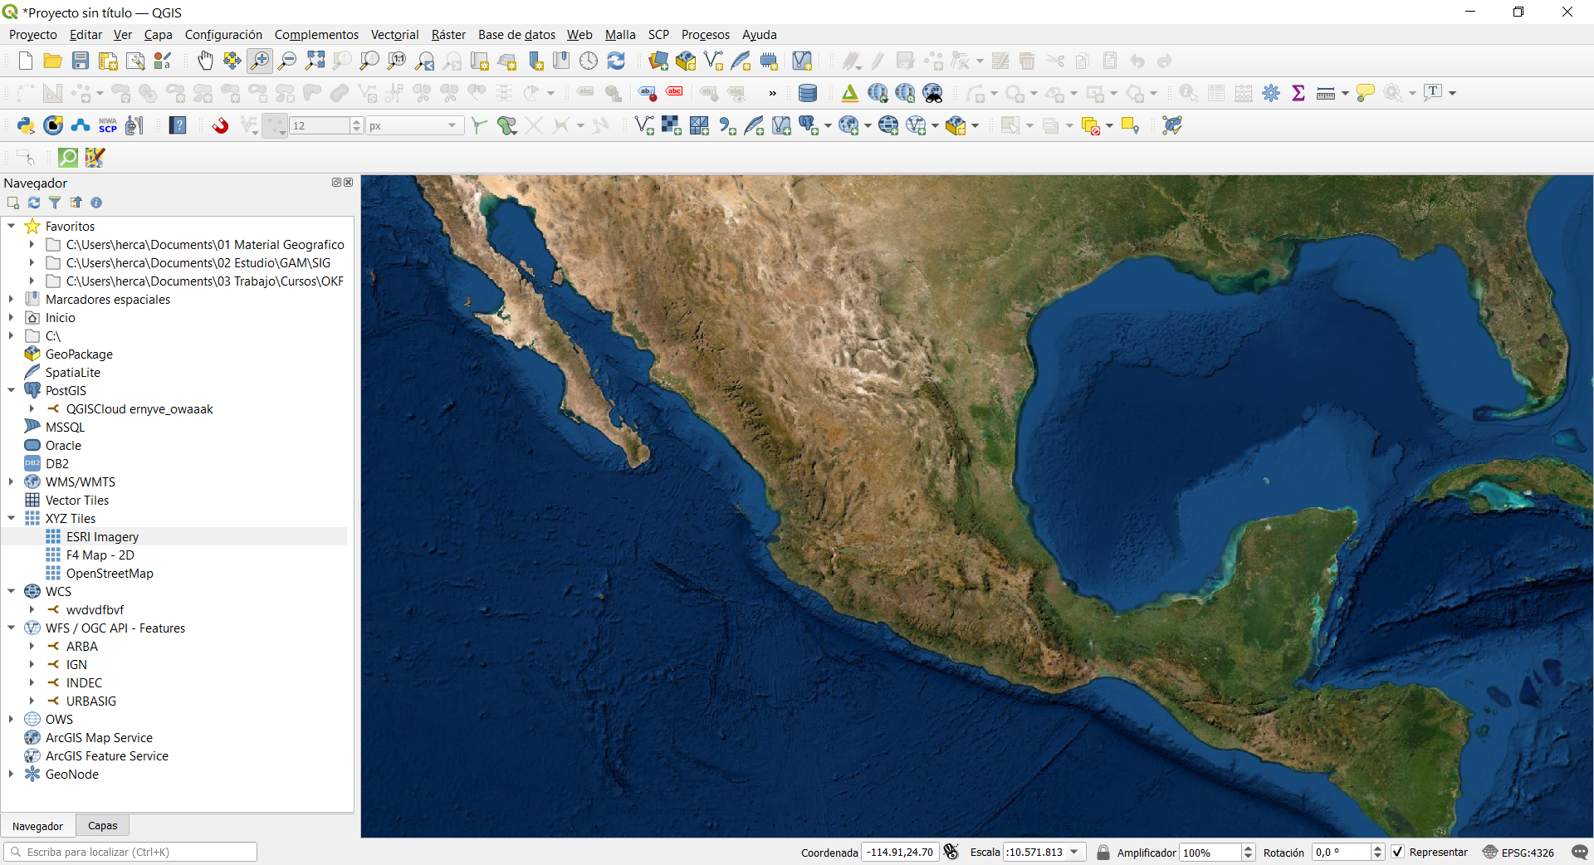This screenshot has height=865, width=1594.
Task: Click the Navegador filter funnel icon
Action: click(55, 203)
